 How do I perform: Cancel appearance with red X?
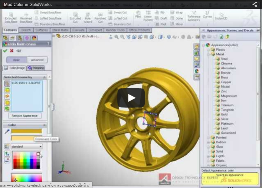(12, 51)
